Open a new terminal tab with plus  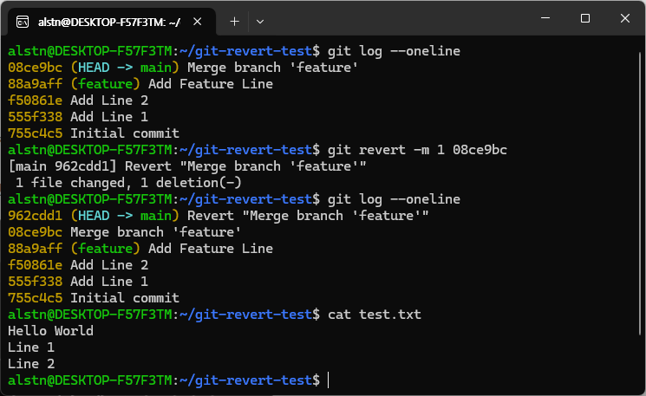point(234,22)
